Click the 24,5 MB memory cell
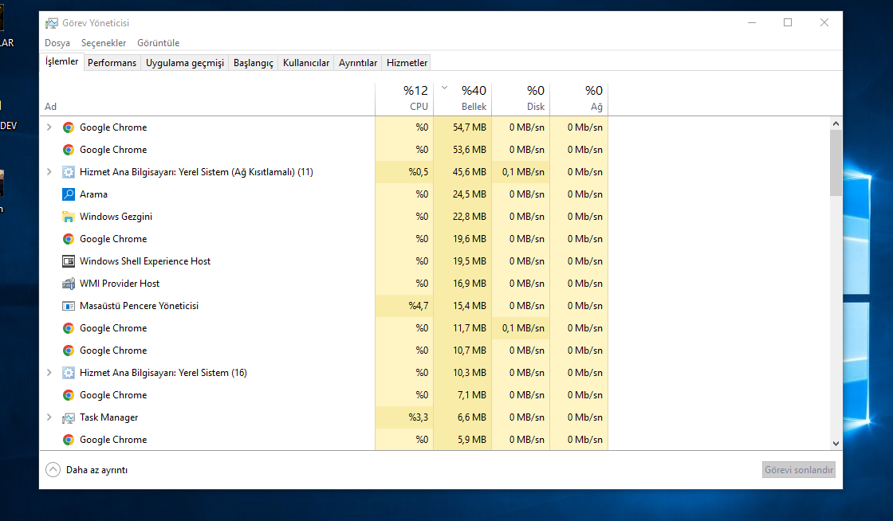893x521 pixels. [x=462, y=194]
